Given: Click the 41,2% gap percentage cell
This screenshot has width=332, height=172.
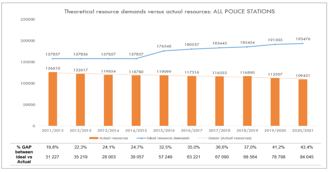Looking at the screenshot, I should 279,147.
